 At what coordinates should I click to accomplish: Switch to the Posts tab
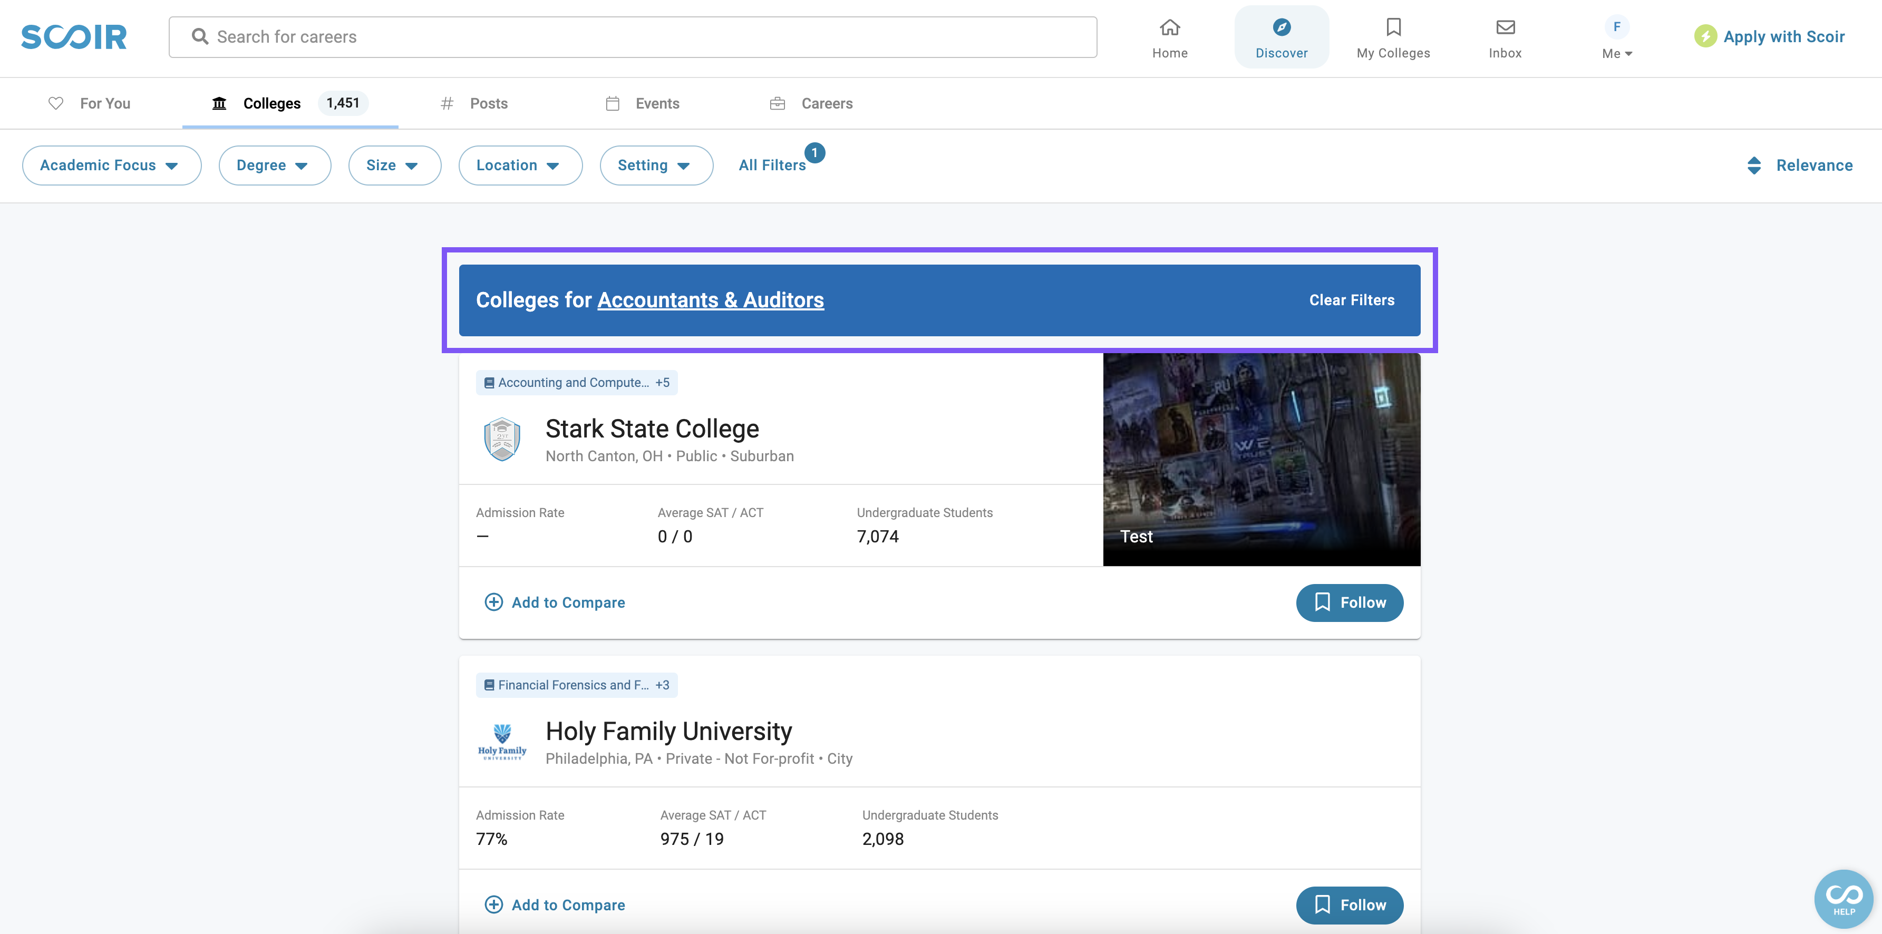(x=474, y=103)
